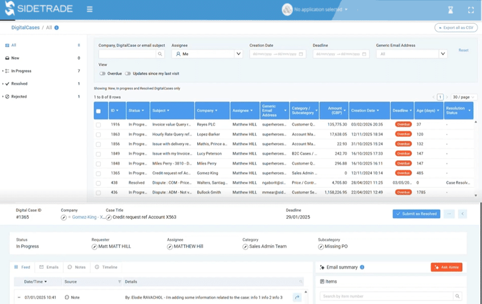The image size is (482, 304).
Task: Edit the Requester pencil icon
Action: click(x=95, y=247)
